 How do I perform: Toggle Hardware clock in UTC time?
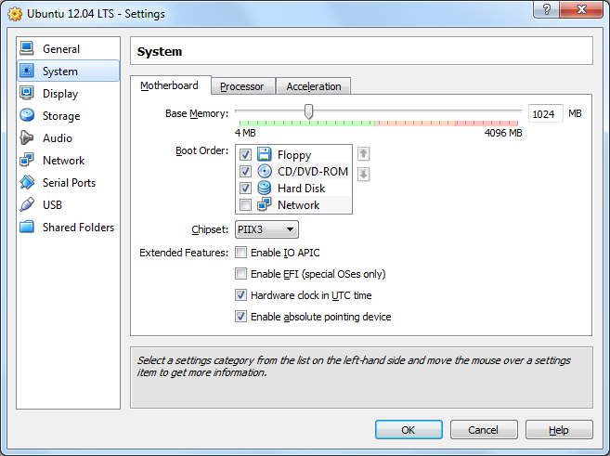(240, 295)
